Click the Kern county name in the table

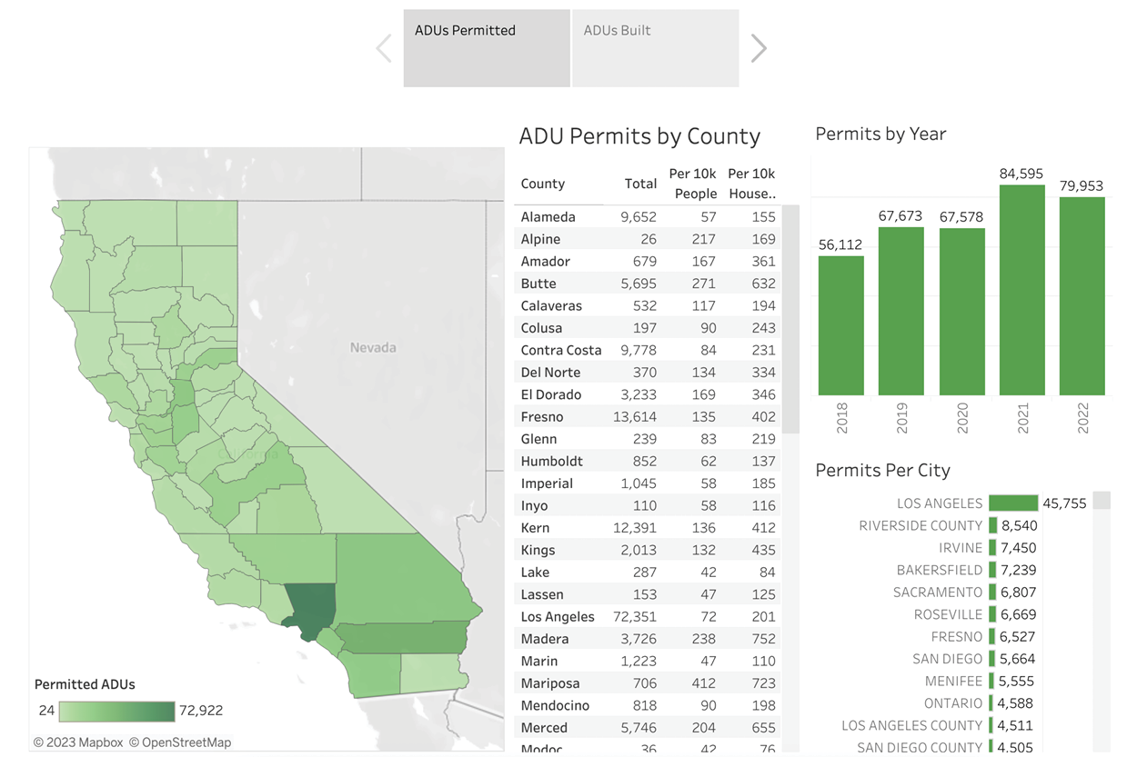536,527
